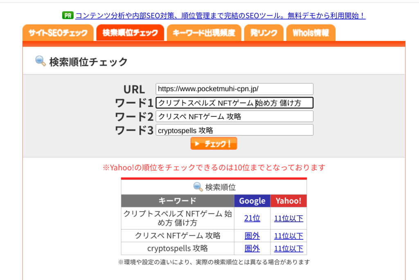Click the ワード3 field label
The width and height of the screenshot is (419, 280).
(134, 131)
